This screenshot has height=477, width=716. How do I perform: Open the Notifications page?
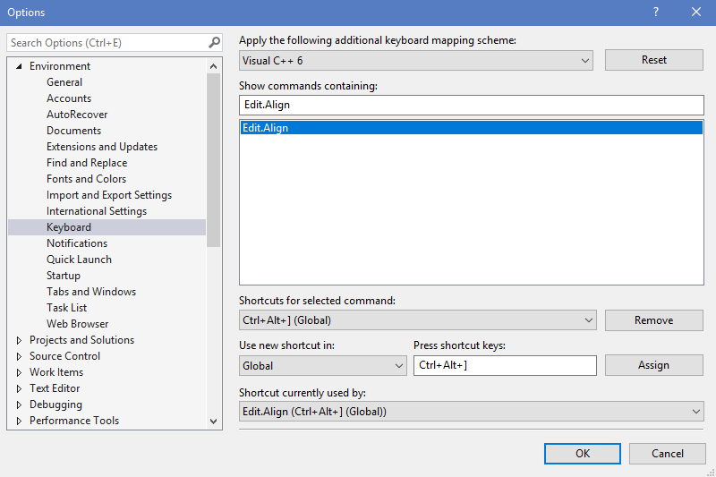[77, 243]
